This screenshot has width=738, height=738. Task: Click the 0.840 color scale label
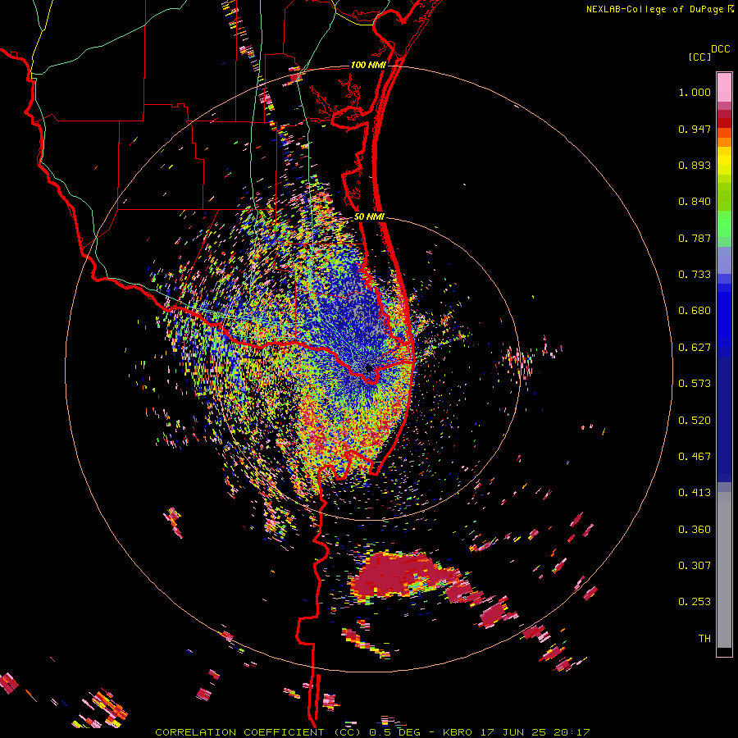pos(695,202)
